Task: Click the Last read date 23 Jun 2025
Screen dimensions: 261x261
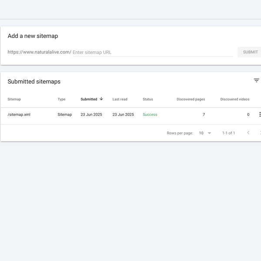Action: 123,115
